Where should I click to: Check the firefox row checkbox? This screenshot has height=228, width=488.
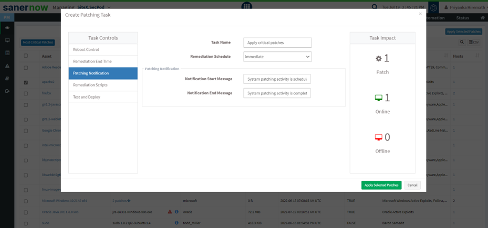(x=26, y=93)
